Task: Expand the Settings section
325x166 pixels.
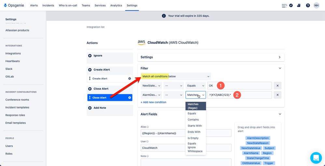Action: pos(211,57)
